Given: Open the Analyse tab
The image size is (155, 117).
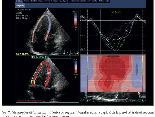Looking at the screenshot, I should [63, 1].
